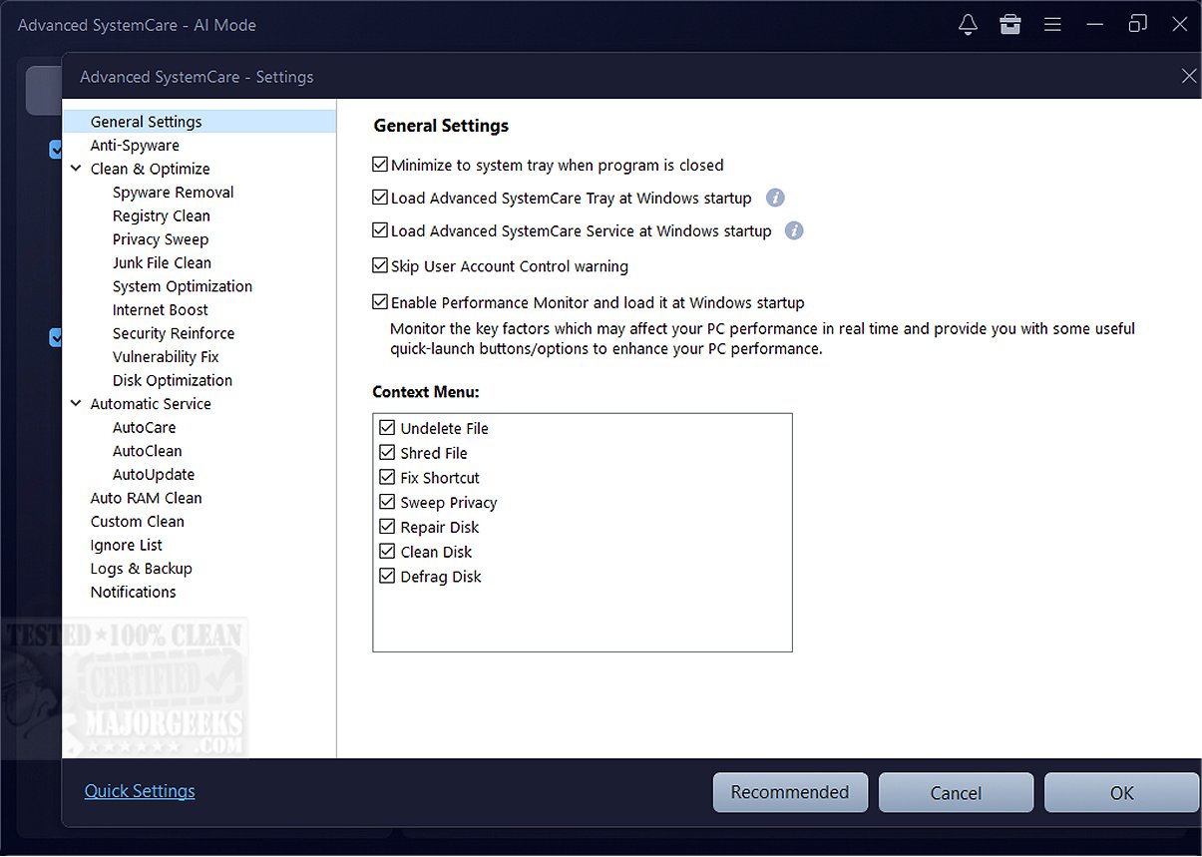Open the toolbox briefcase icon

pyautogui.click(x=1010, y=24)
